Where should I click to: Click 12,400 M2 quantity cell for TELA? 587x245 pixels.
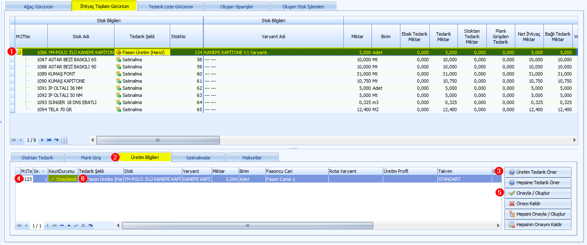coord(358,109)
